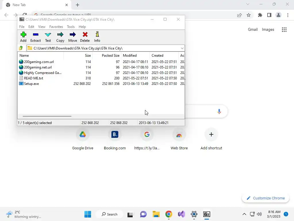Open volume control in system tray

click(259, 214)
